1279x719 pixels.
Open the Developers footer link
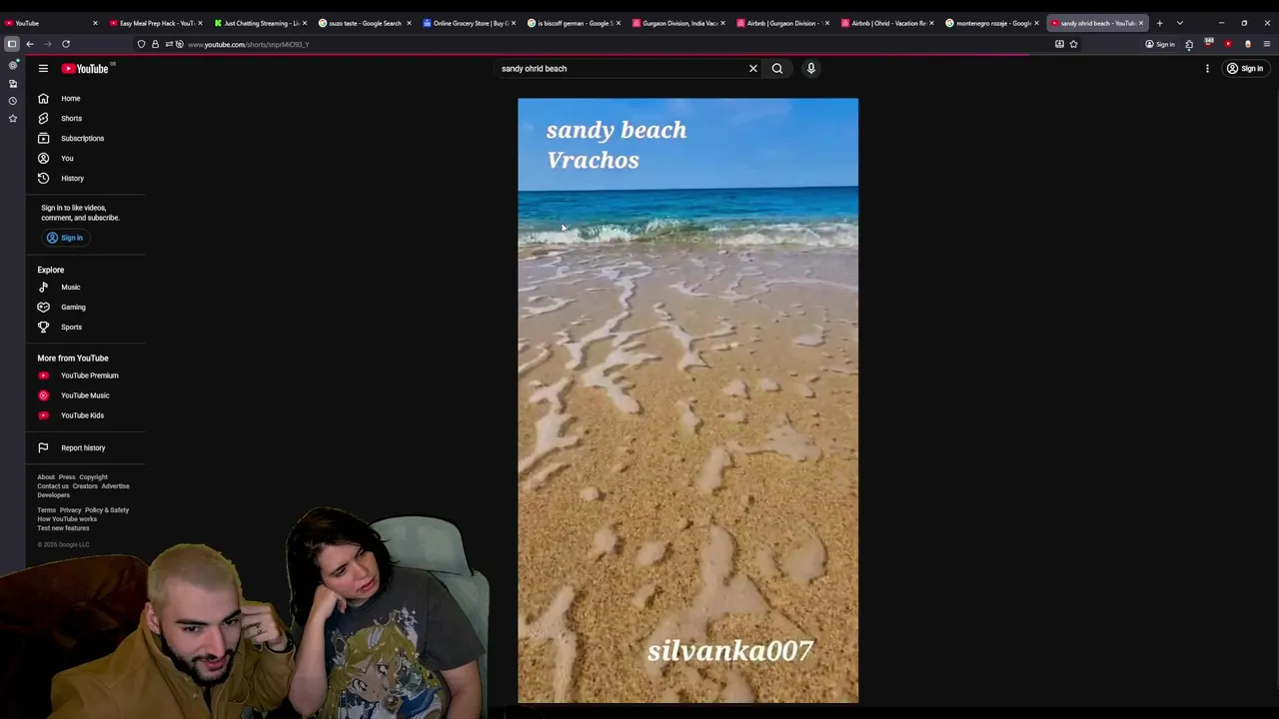pyautogui.click(x=54, y=495)
